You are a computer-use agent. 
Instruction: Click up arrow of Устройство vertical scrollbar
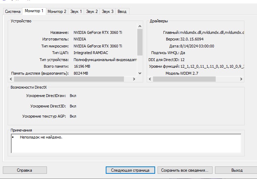pos(140,26)
